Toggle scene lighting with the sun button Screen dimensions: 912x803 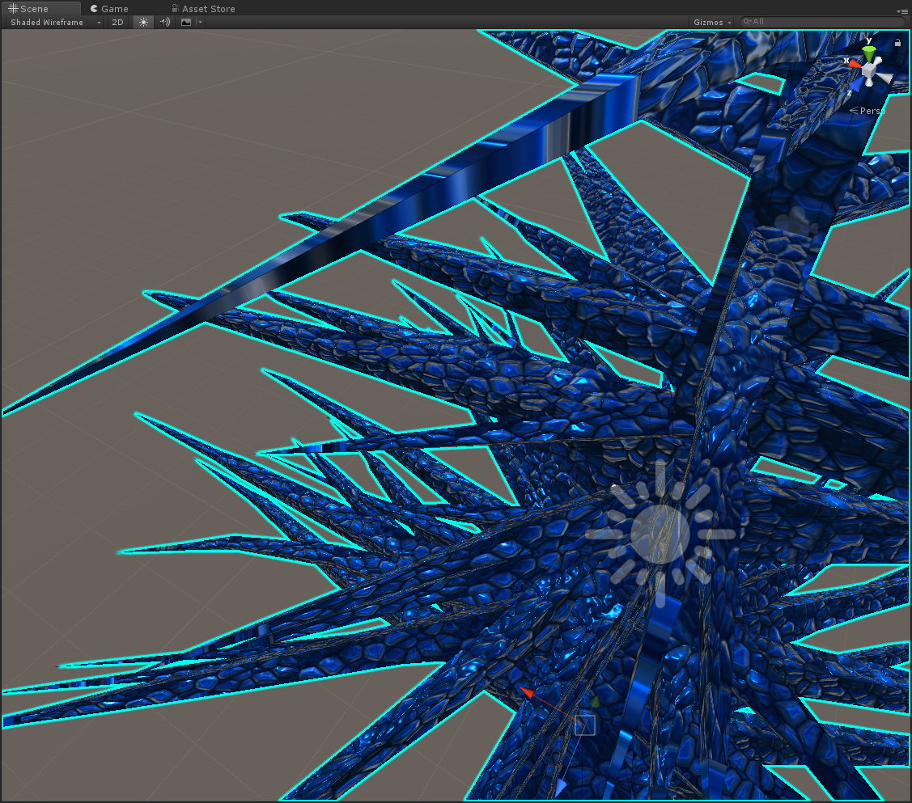pyautogui.click(x=143, y=22)
